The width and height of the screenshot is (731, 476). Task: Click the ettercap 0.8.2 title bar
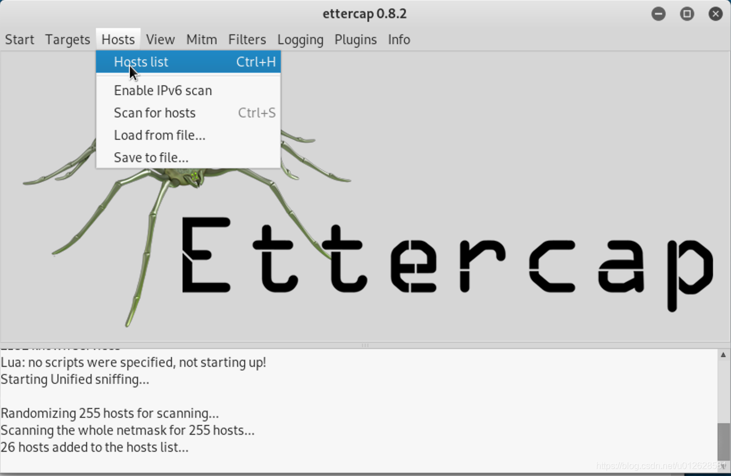365,14
